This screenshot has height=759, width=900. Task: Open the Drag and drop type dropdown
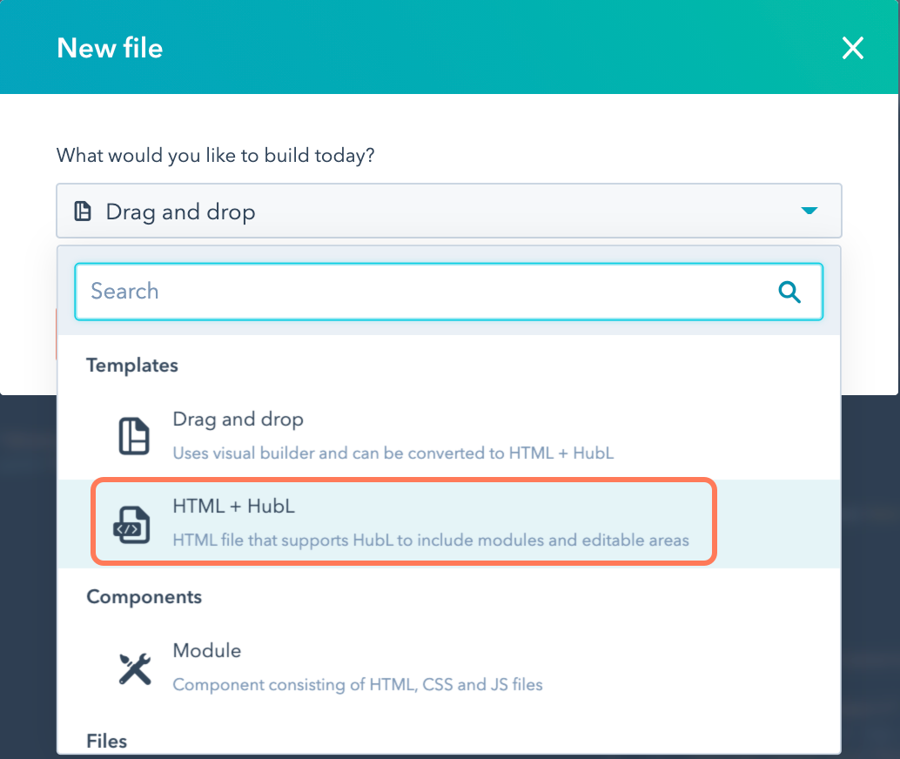point(449,211)
